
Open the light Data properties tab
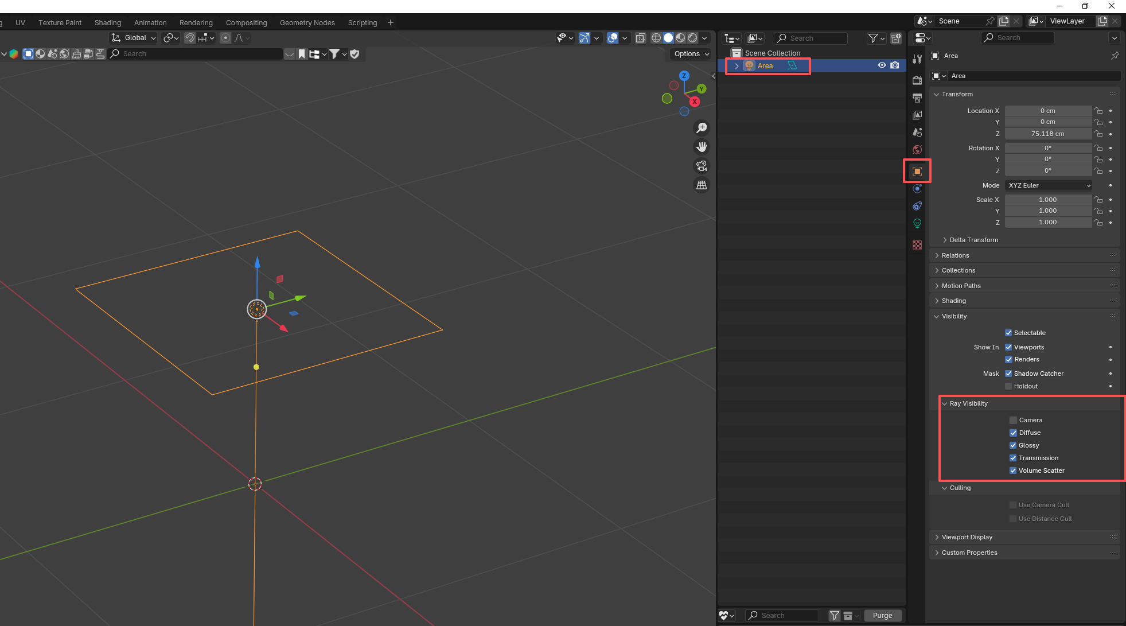[x=917, y=223]
